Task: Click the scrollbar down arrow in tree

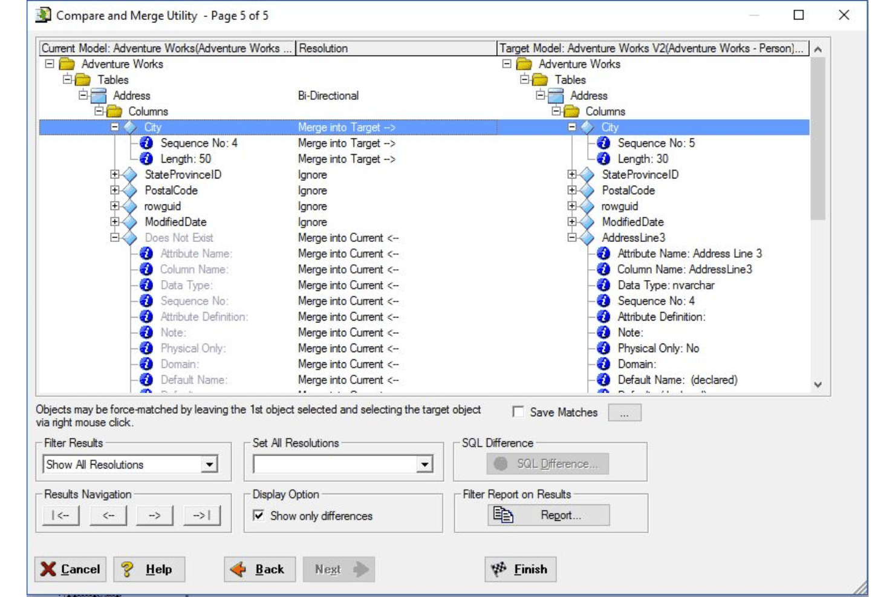Action: pos(818,385)
